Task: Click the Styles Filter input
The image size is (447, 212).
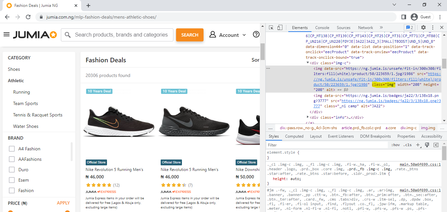Action: 327,145
